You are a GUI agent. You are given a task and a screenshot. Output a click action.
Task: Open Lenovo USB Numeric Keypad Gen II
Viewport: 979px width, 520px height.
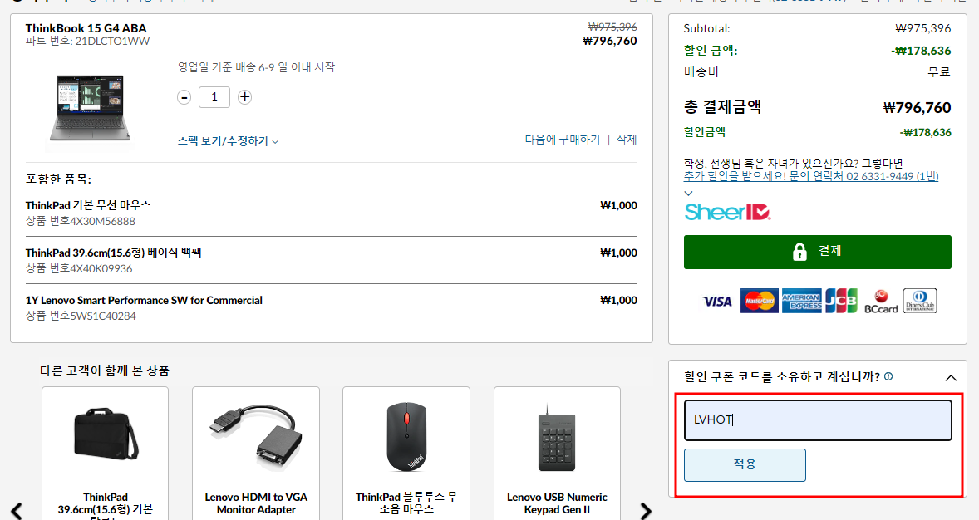[x=557, y=454]
